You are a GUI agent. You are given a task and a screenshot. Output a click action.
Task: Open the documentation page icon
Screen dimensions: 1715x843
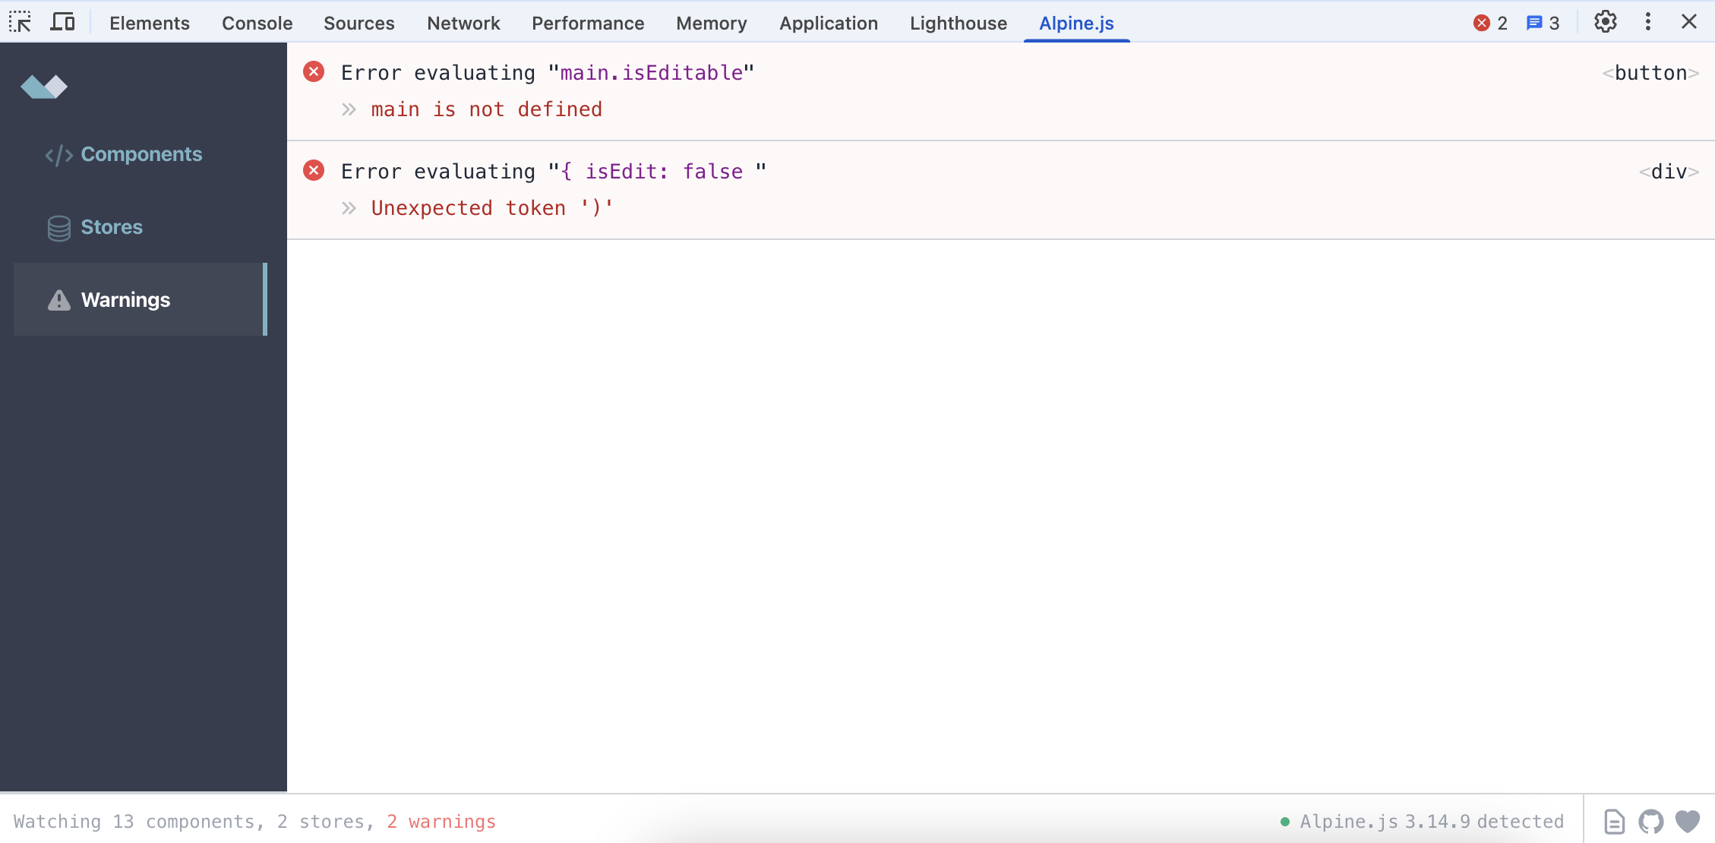[x=1613, y=821]
